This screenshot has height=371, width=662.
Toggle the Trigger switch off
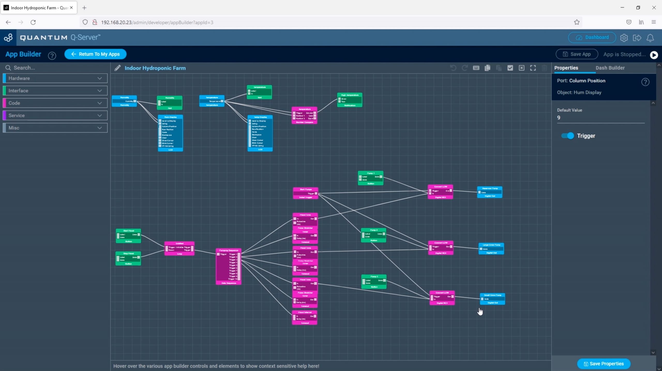[x=568, y=136]
